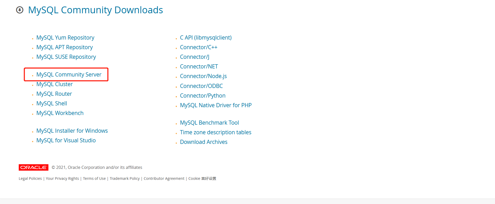This screenshot has width=495, height=204.
Task: Click the red Oracle logo
Action: [34, 167]
